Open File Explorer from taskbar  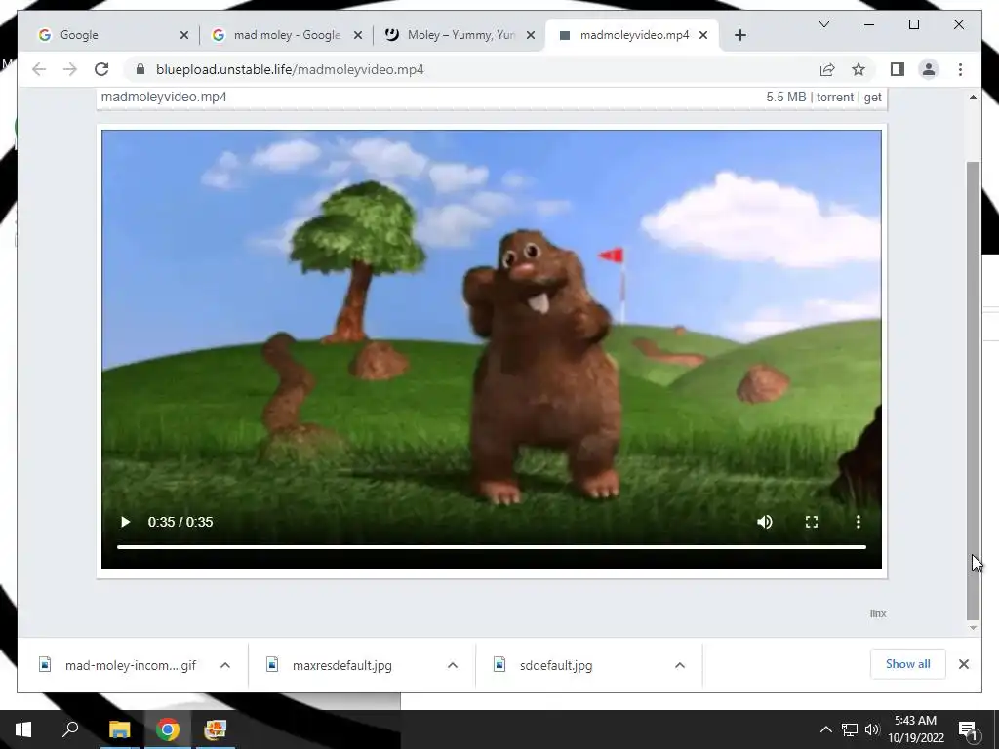(119, 729)
